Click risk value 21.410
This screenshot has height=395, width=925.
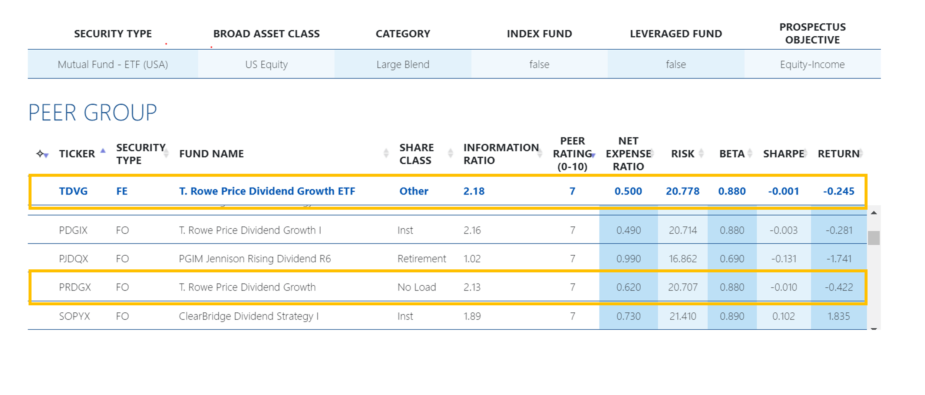point(683,316)
